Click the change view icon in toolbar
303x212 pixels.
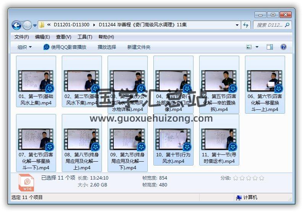point(249,47)
